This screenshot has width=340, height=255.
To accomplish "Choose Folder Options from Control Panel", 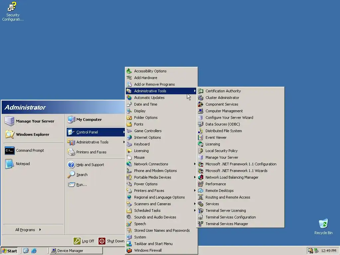I will [161, 118].
